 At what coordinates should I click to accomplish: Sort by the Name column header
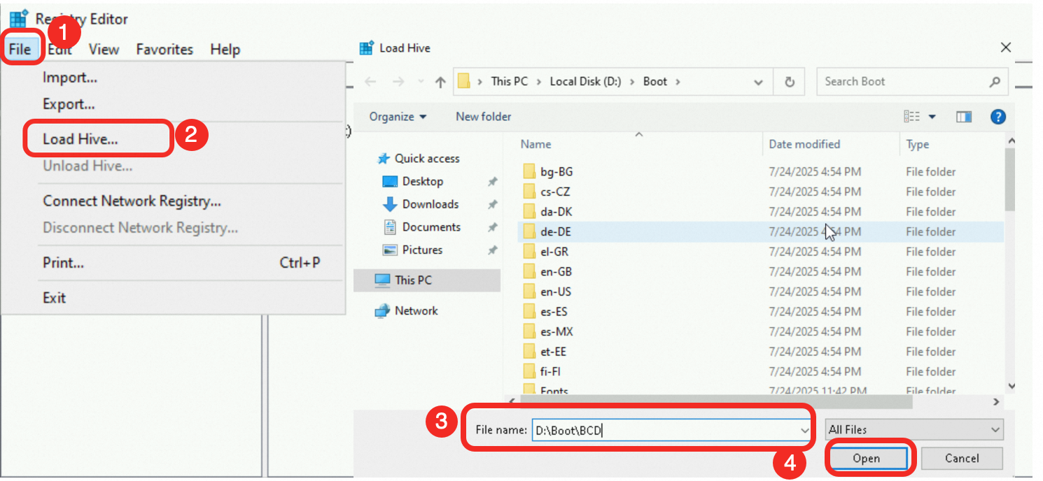535,144
